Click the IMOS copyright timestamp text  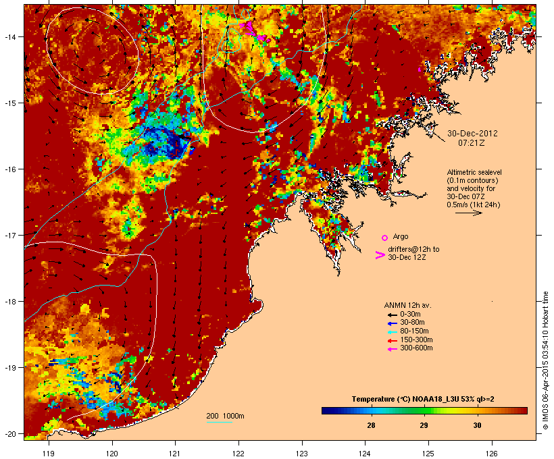click(x=545, y=360)
